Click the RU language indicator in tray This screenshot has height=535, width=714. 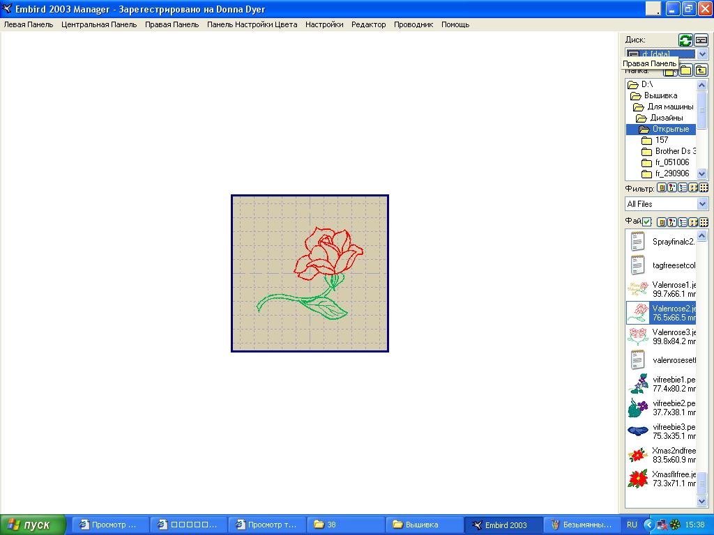632,525
